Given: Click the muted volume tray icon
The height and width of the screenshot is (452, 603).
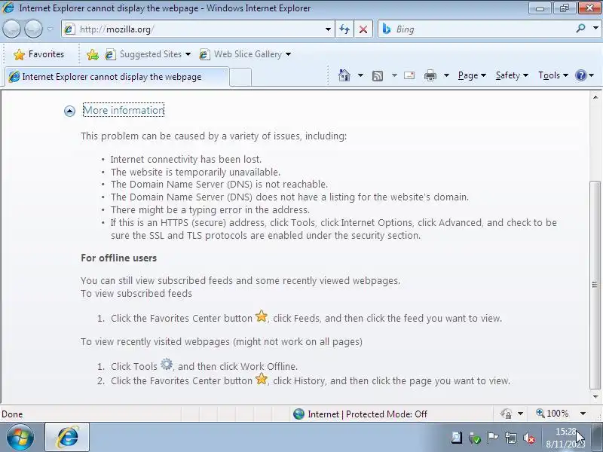Looking at the screenshot, I should [530, 438].
